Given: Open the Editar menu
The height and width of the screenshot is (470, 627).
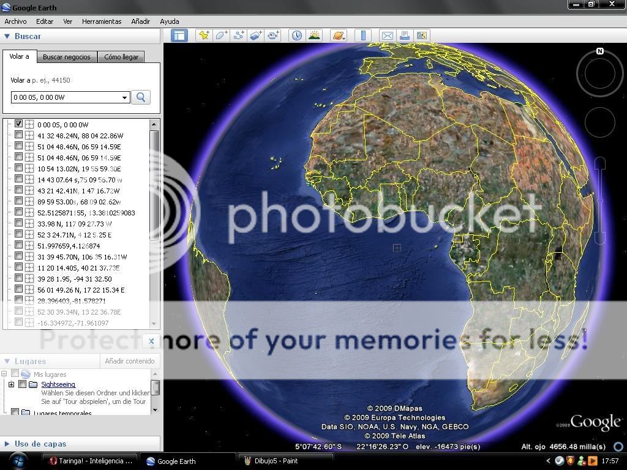Looking at the screenshot, I should (x=45, y=21).
